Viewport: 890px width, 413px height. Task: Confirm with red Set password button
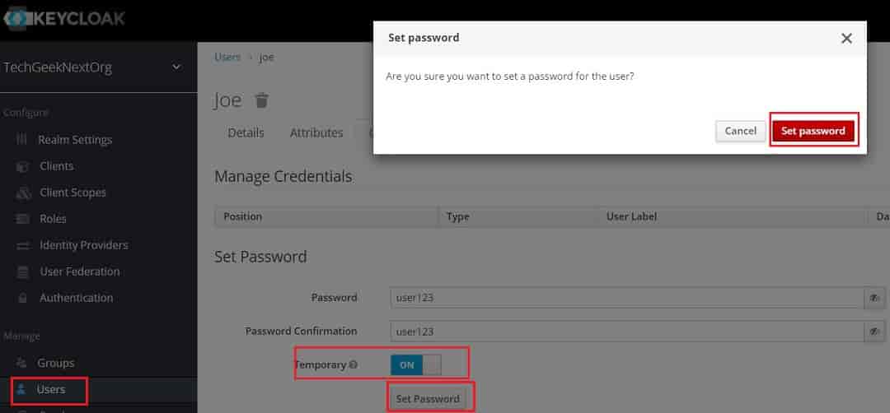813,131
